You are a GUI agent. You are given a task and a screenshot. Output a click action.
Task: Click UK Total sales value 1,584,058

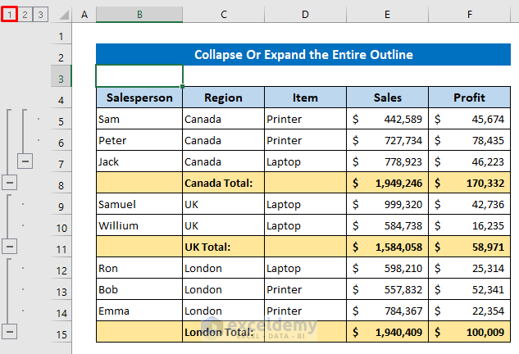387,247
